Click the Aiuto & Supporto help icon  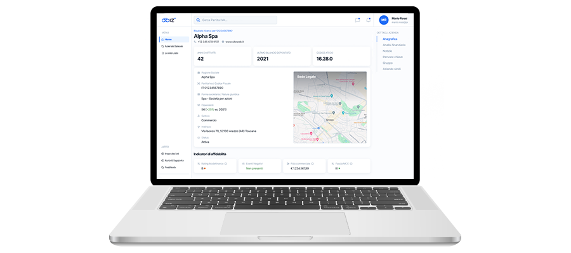tap(162, 161)
